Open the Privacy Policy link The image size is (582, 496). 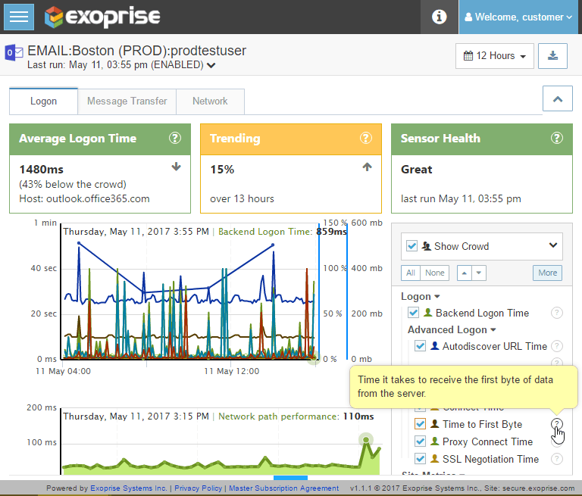[198, 488]
